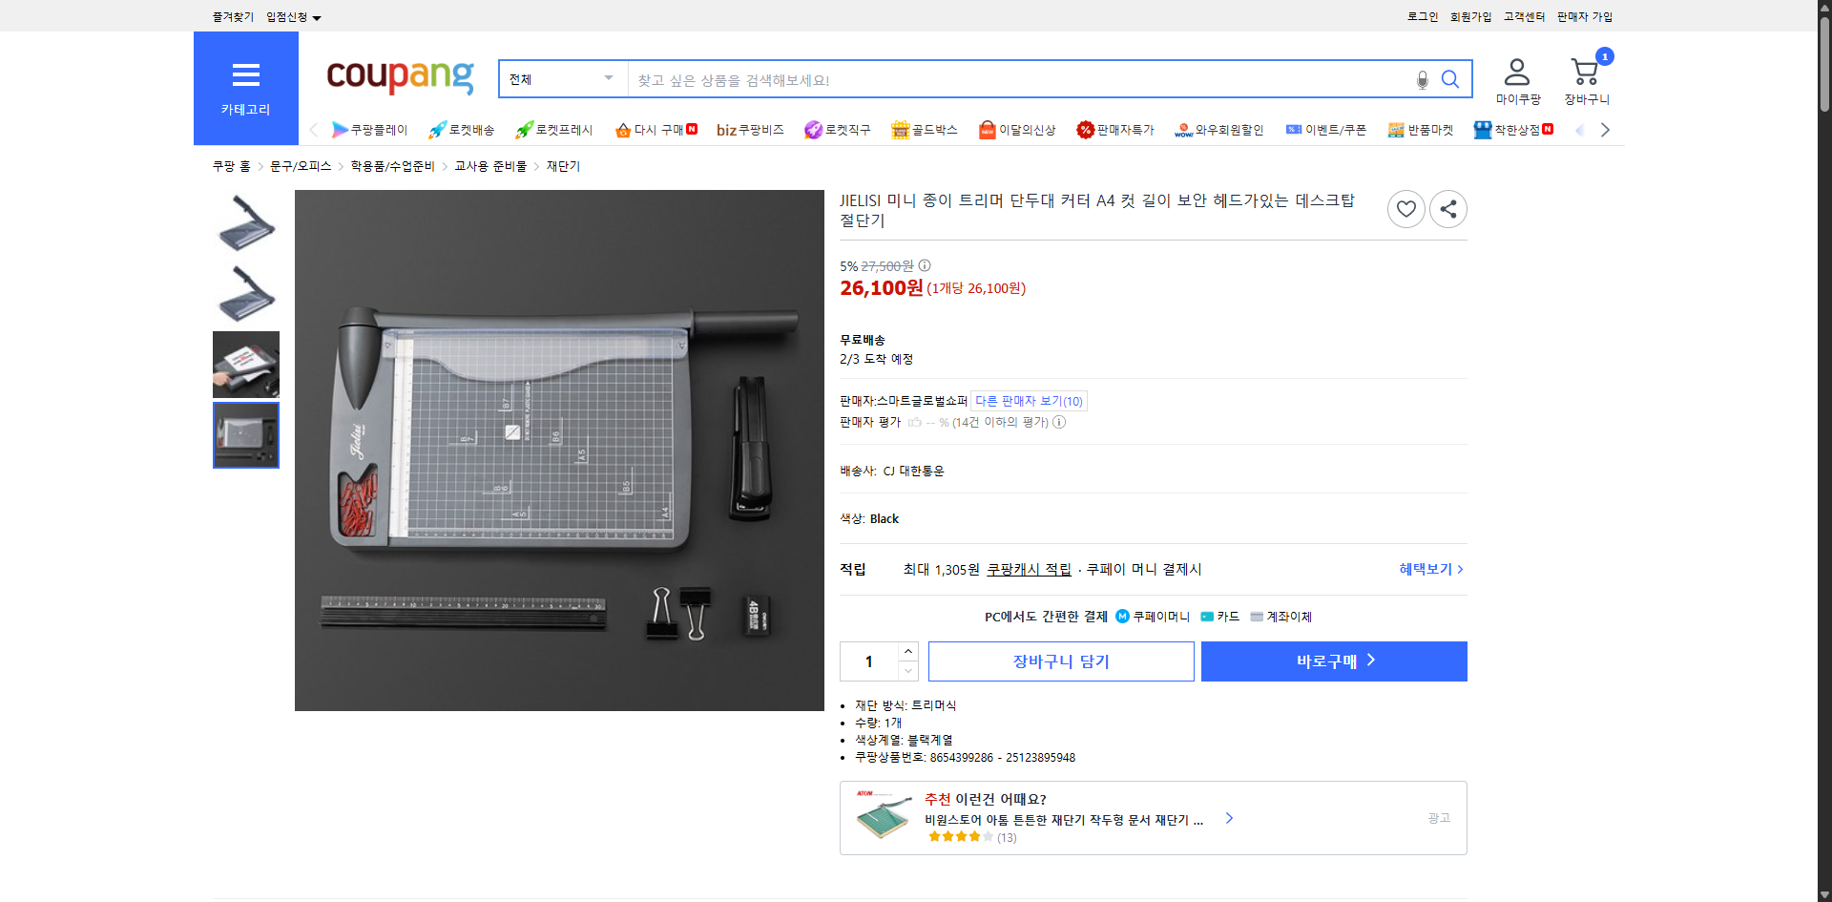Click the right arrow to scroll nav items
This screenshot has height=902, width=1832.
(1606, 129)
